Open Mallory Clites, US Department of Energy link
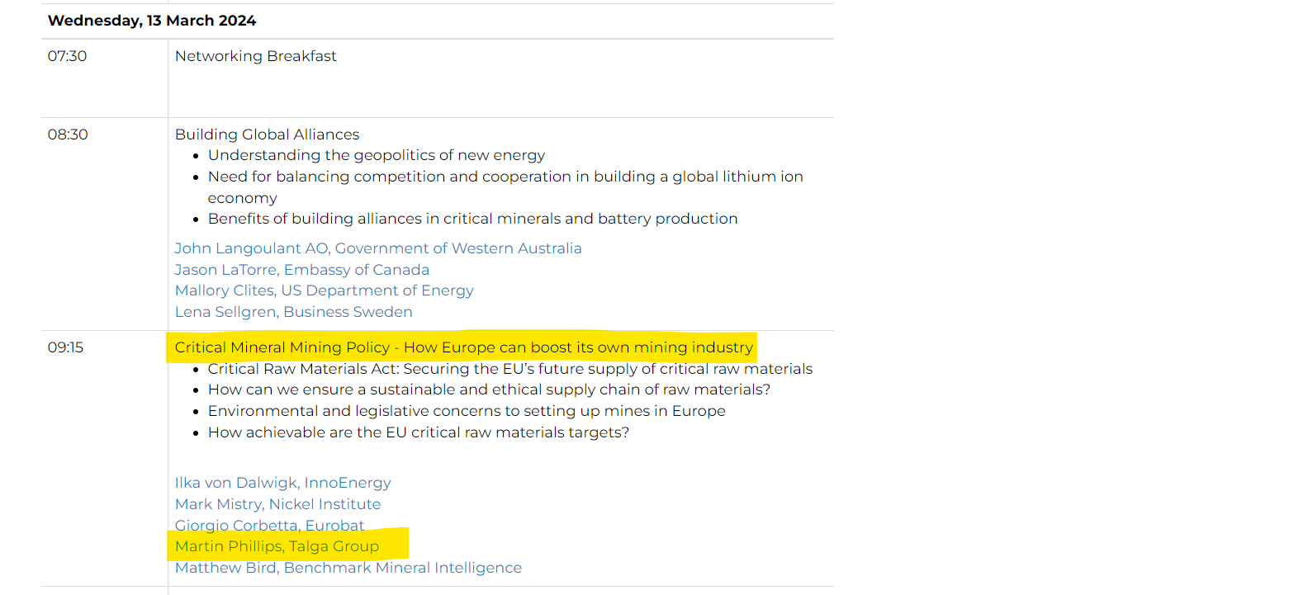The height and width of the screenshot is (595, 1294). (x=325, y=290)
